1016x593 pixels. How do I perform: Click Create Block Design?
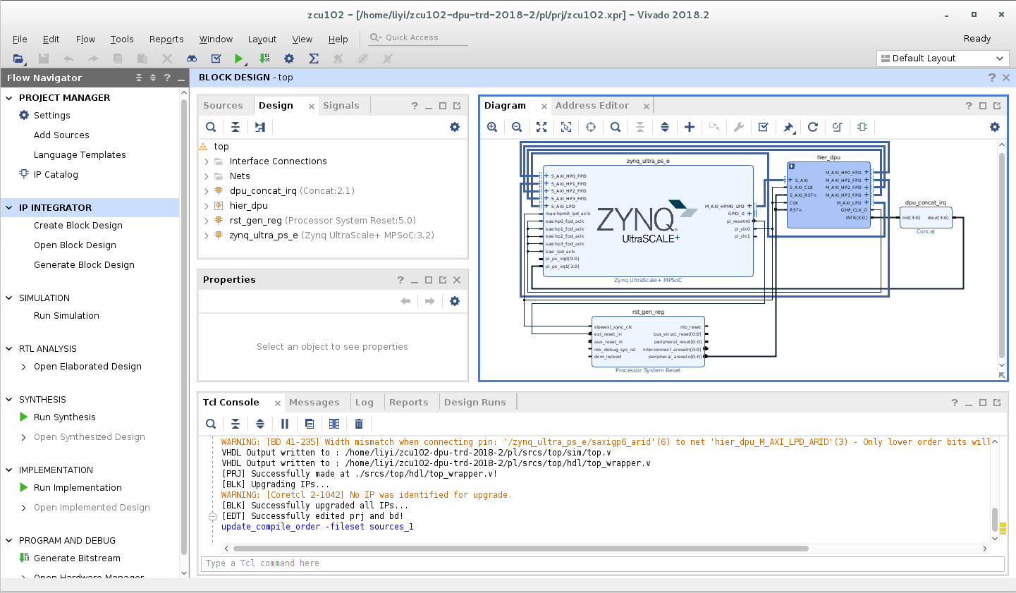[x=78, y=226]
